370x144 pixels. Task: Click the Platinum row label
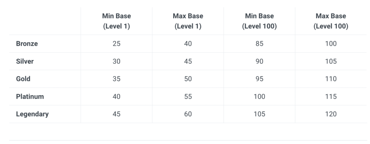point(30,96)
